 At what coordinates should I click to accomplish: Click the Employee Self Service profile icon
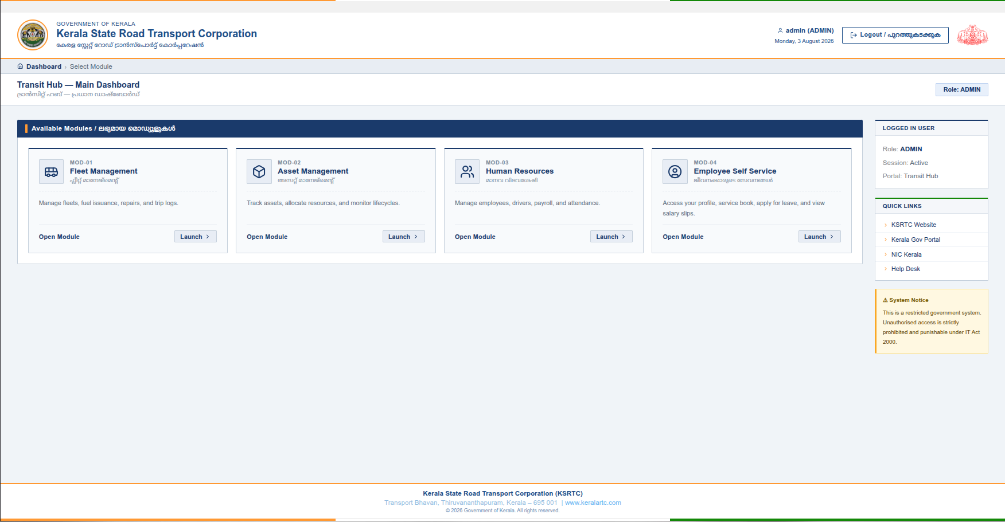coord(675,172)
